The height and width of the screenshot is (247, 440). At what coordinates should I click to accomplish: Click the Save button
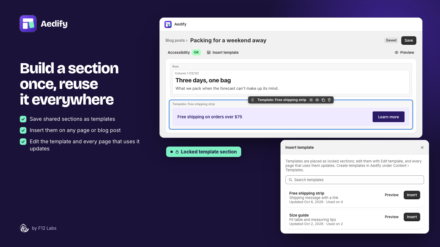(x=409, y=40)
